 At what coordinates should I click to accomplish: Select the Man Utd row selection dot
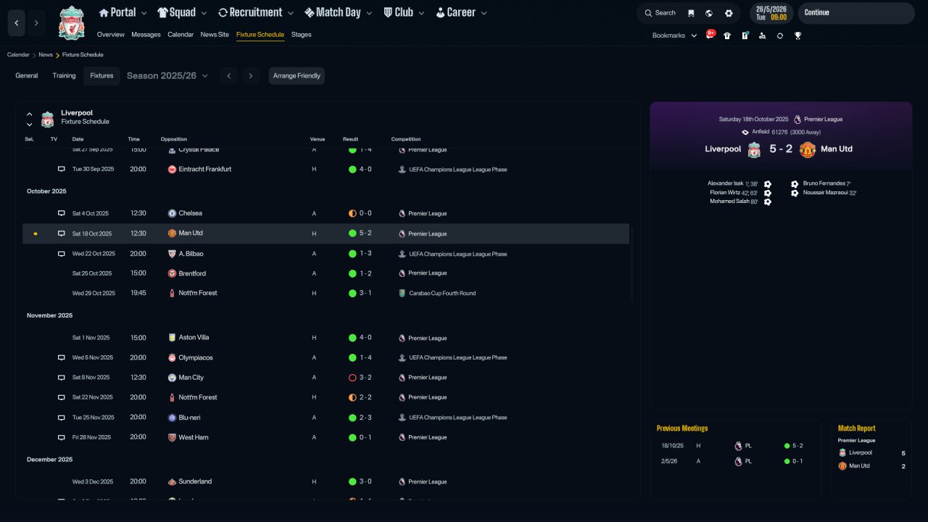pos(36,233)
